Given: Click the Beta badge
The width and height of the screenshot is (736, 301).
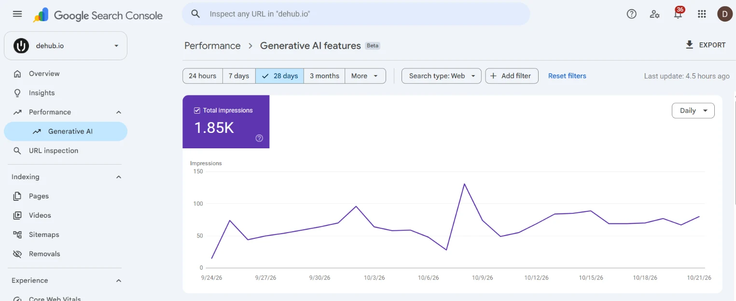Looking at the screenshot, I should pos(373,46).
